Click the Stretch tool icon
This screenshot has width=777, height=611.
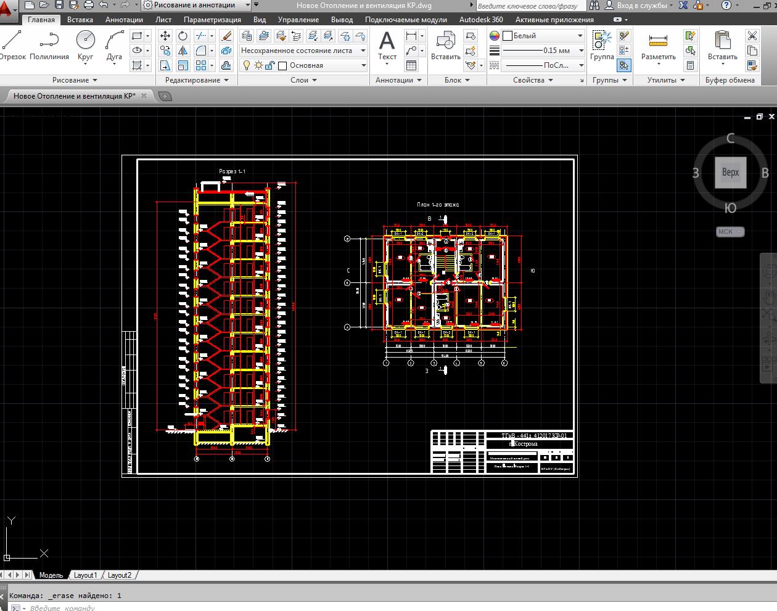point(165,65)
